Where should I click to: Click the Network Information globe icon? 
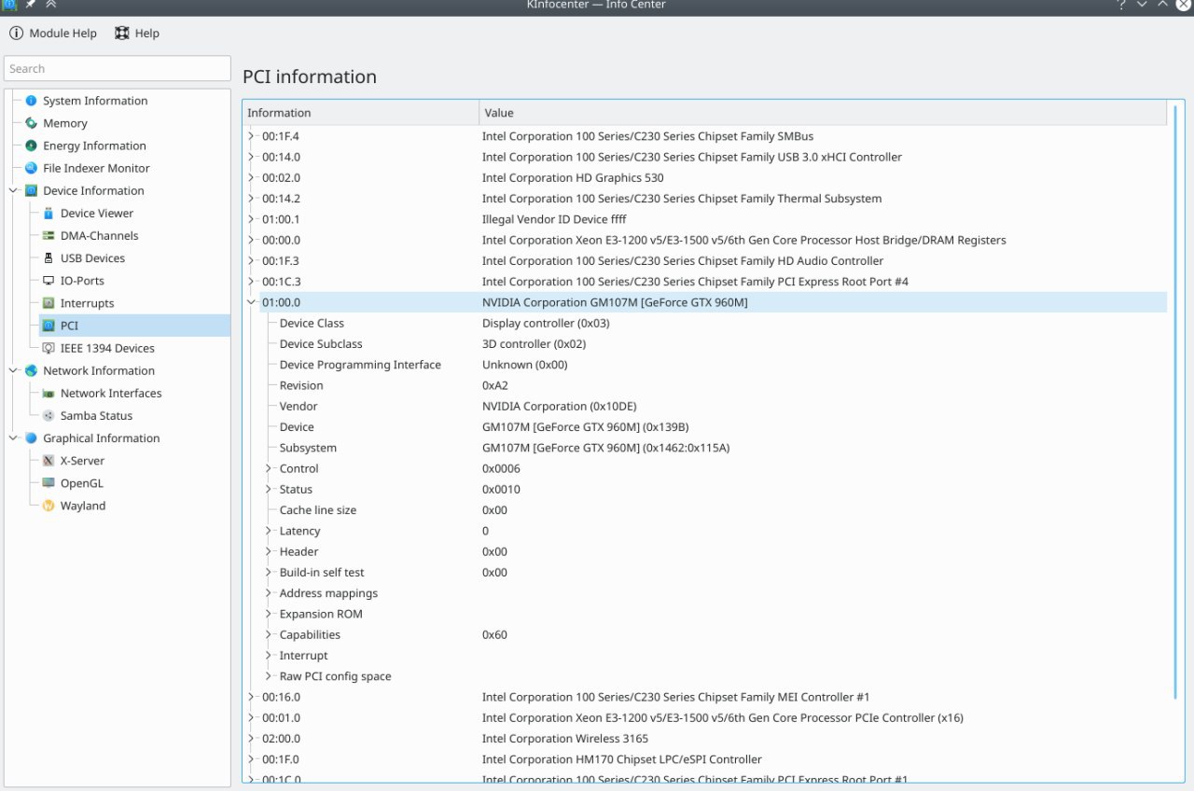[x=31, y=370]
